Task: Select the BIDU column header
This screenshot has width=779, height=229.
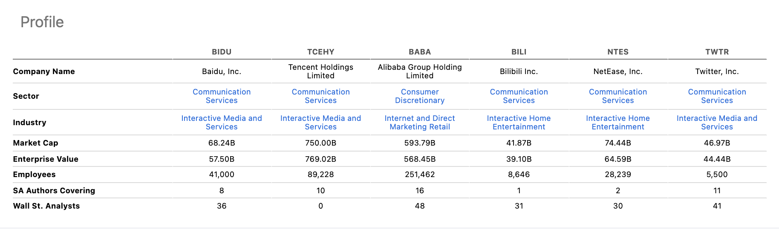Action: click(x=222, y=52)
